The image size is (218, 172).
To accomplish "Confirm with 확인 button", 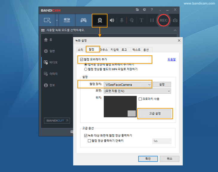I will pyautogui.click(x=148, y=159).
